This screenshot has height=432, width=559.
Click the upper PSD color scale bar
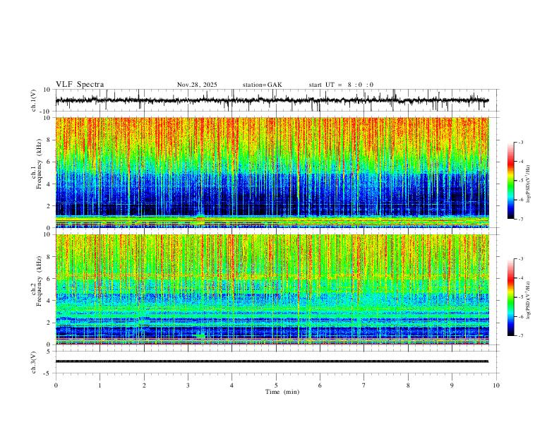click(x=511, y=181)
